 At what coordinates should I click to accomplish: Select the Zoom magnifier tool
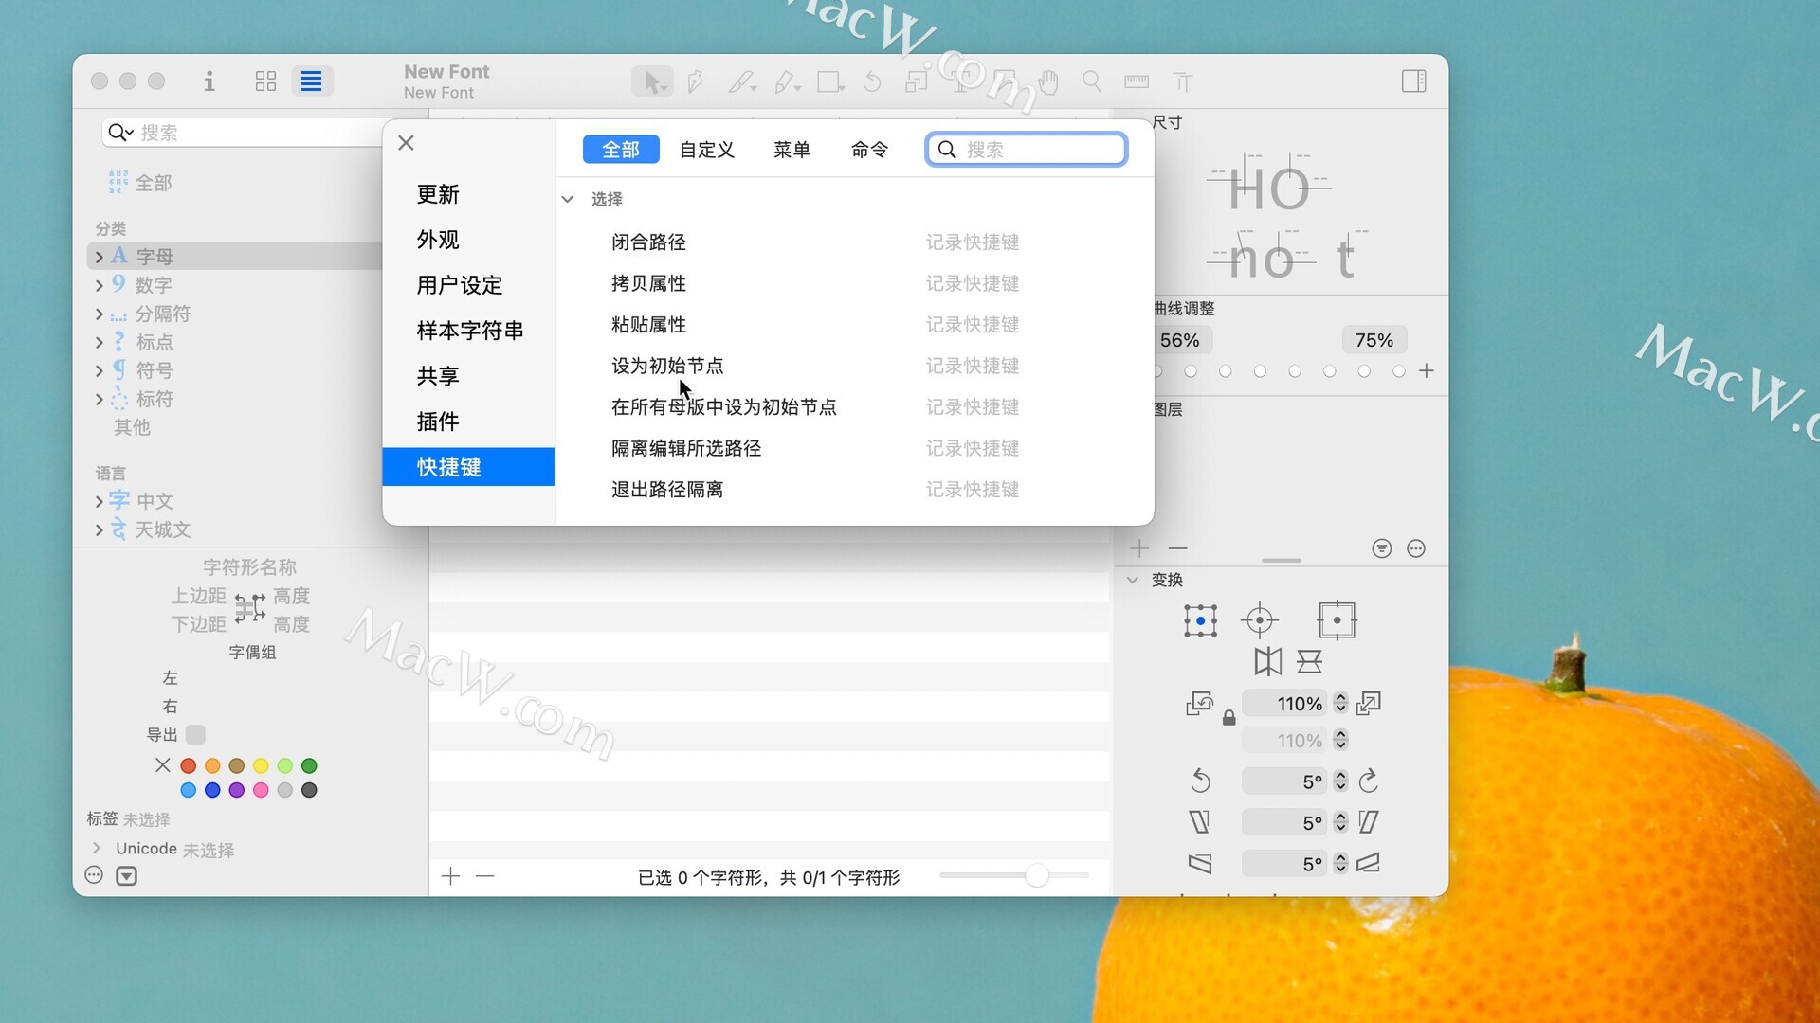1092,82
